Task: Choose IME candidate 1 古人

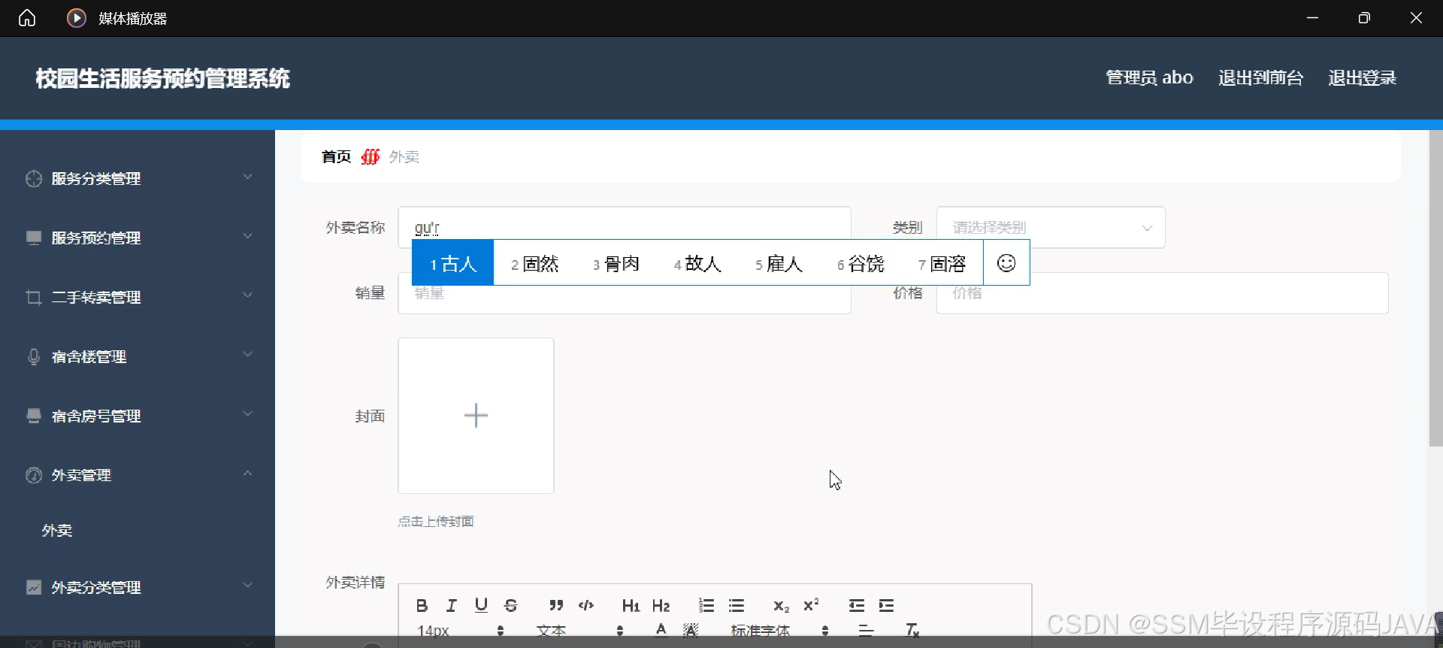Action: coord(453,263)
